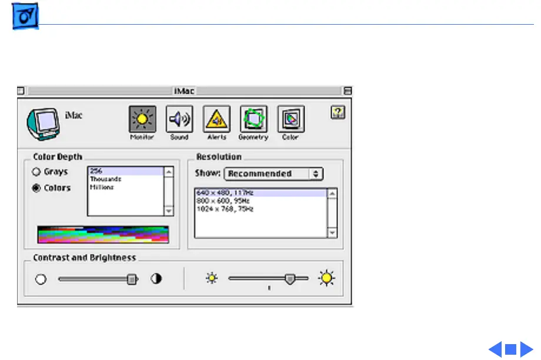This screenshot has height=360, width=541.
Task: Select the Grays radio button
Action: [36, 172]
